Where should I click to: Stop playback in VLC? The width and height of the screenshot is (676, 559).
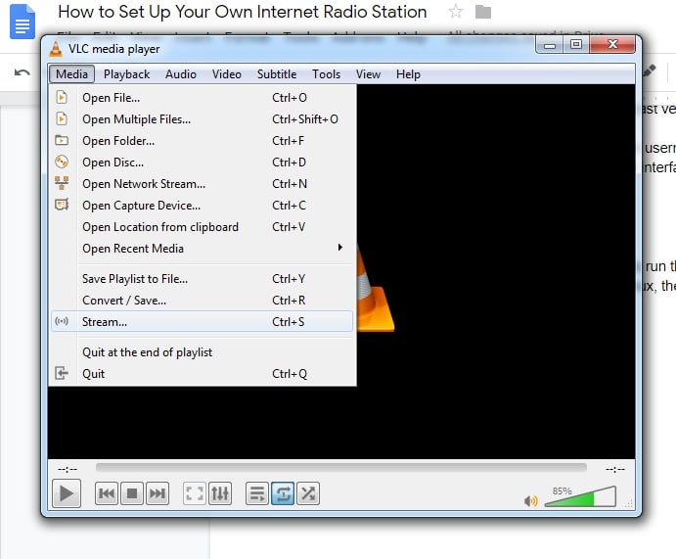pos(132,493)
